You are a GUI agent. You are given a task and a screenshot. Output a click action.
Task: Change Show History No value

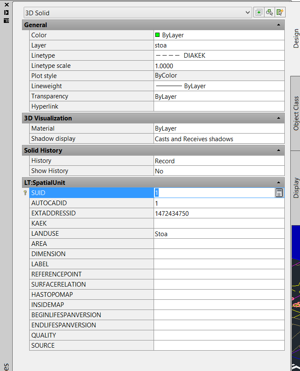tap(219, 171)
